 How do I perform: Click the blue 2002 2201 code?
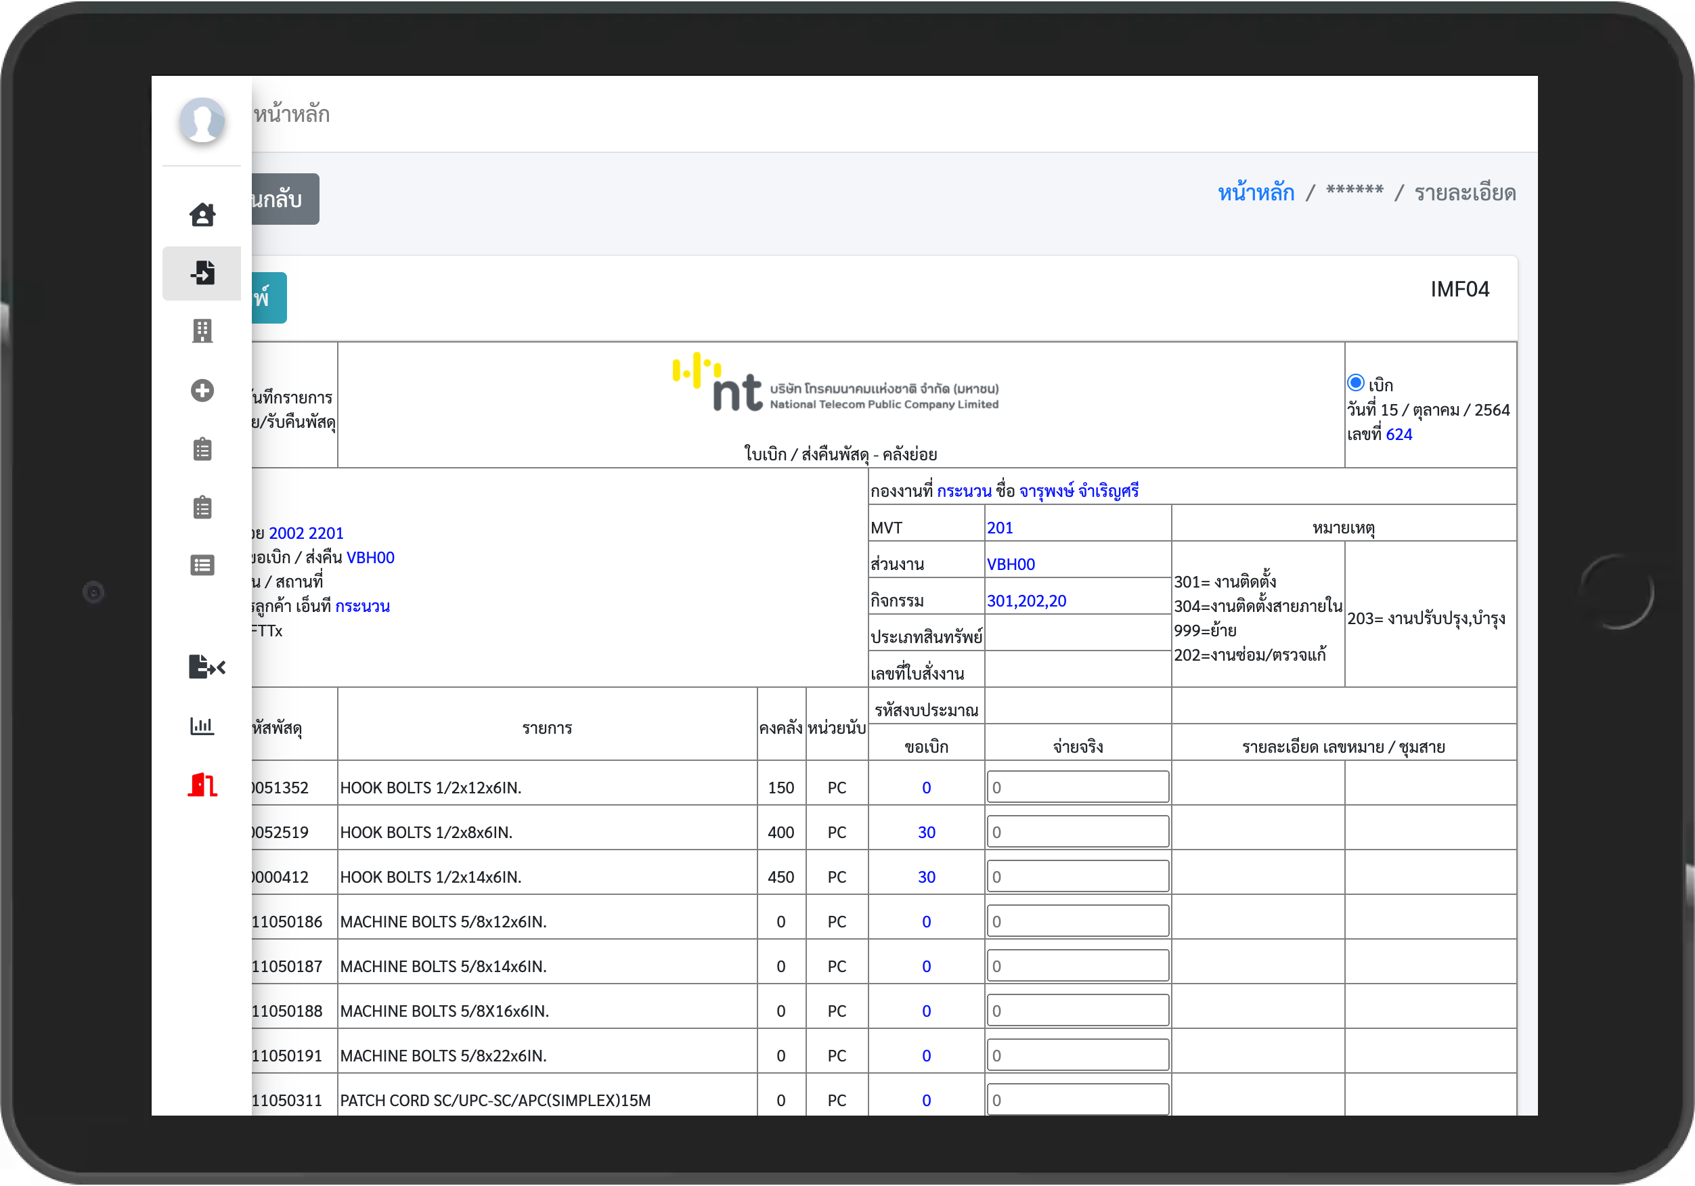click(306, 533)
